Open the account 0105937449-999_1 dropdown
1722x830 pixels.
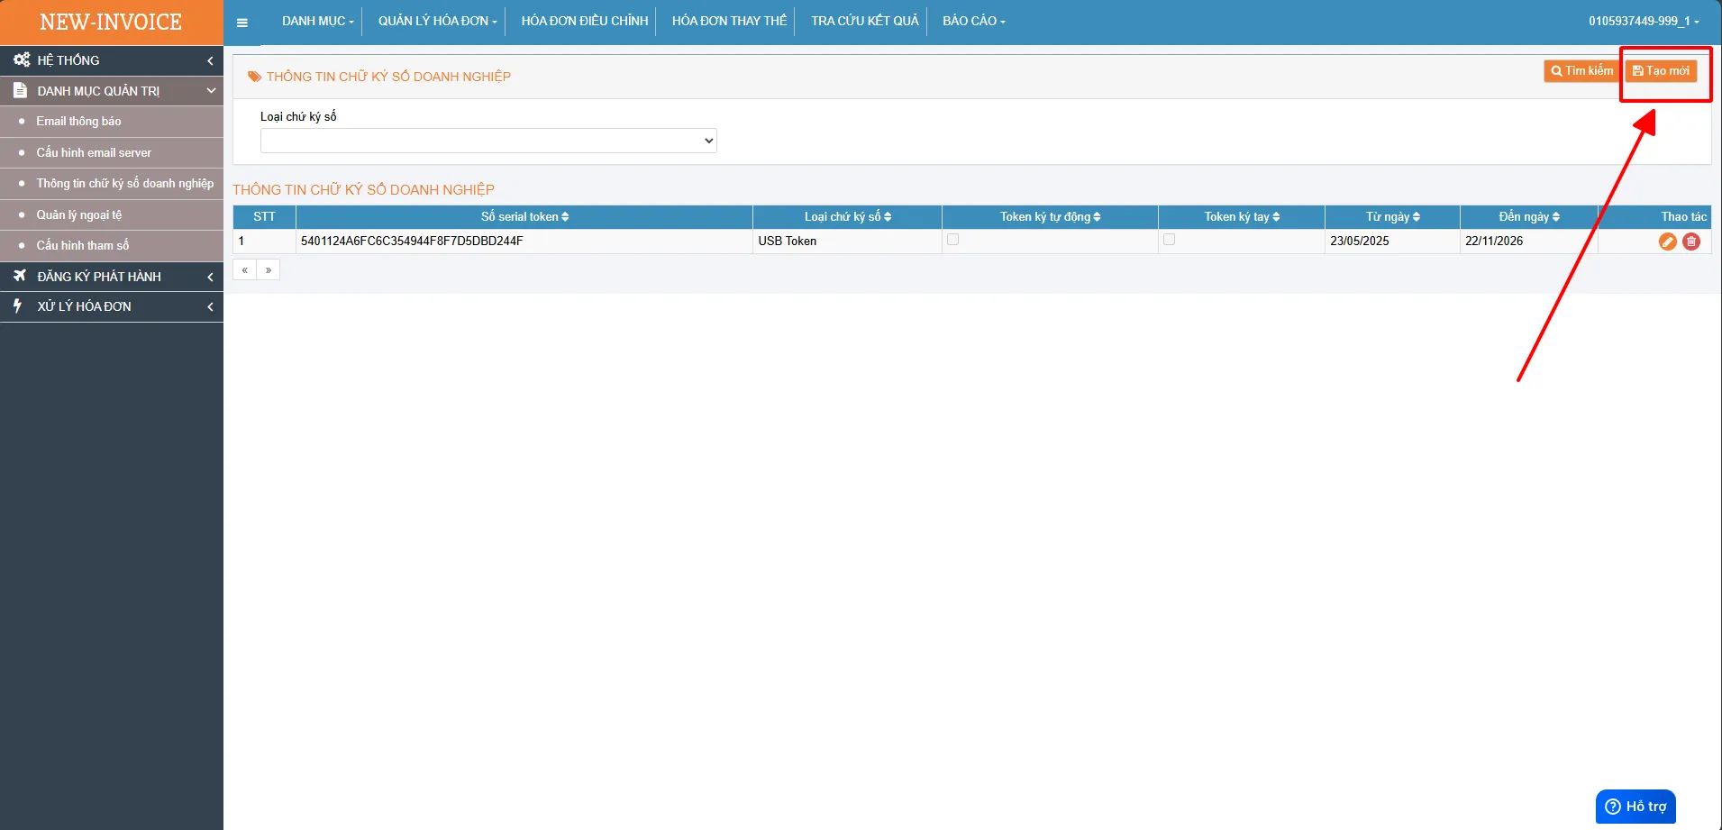[x=1644, y=21]
